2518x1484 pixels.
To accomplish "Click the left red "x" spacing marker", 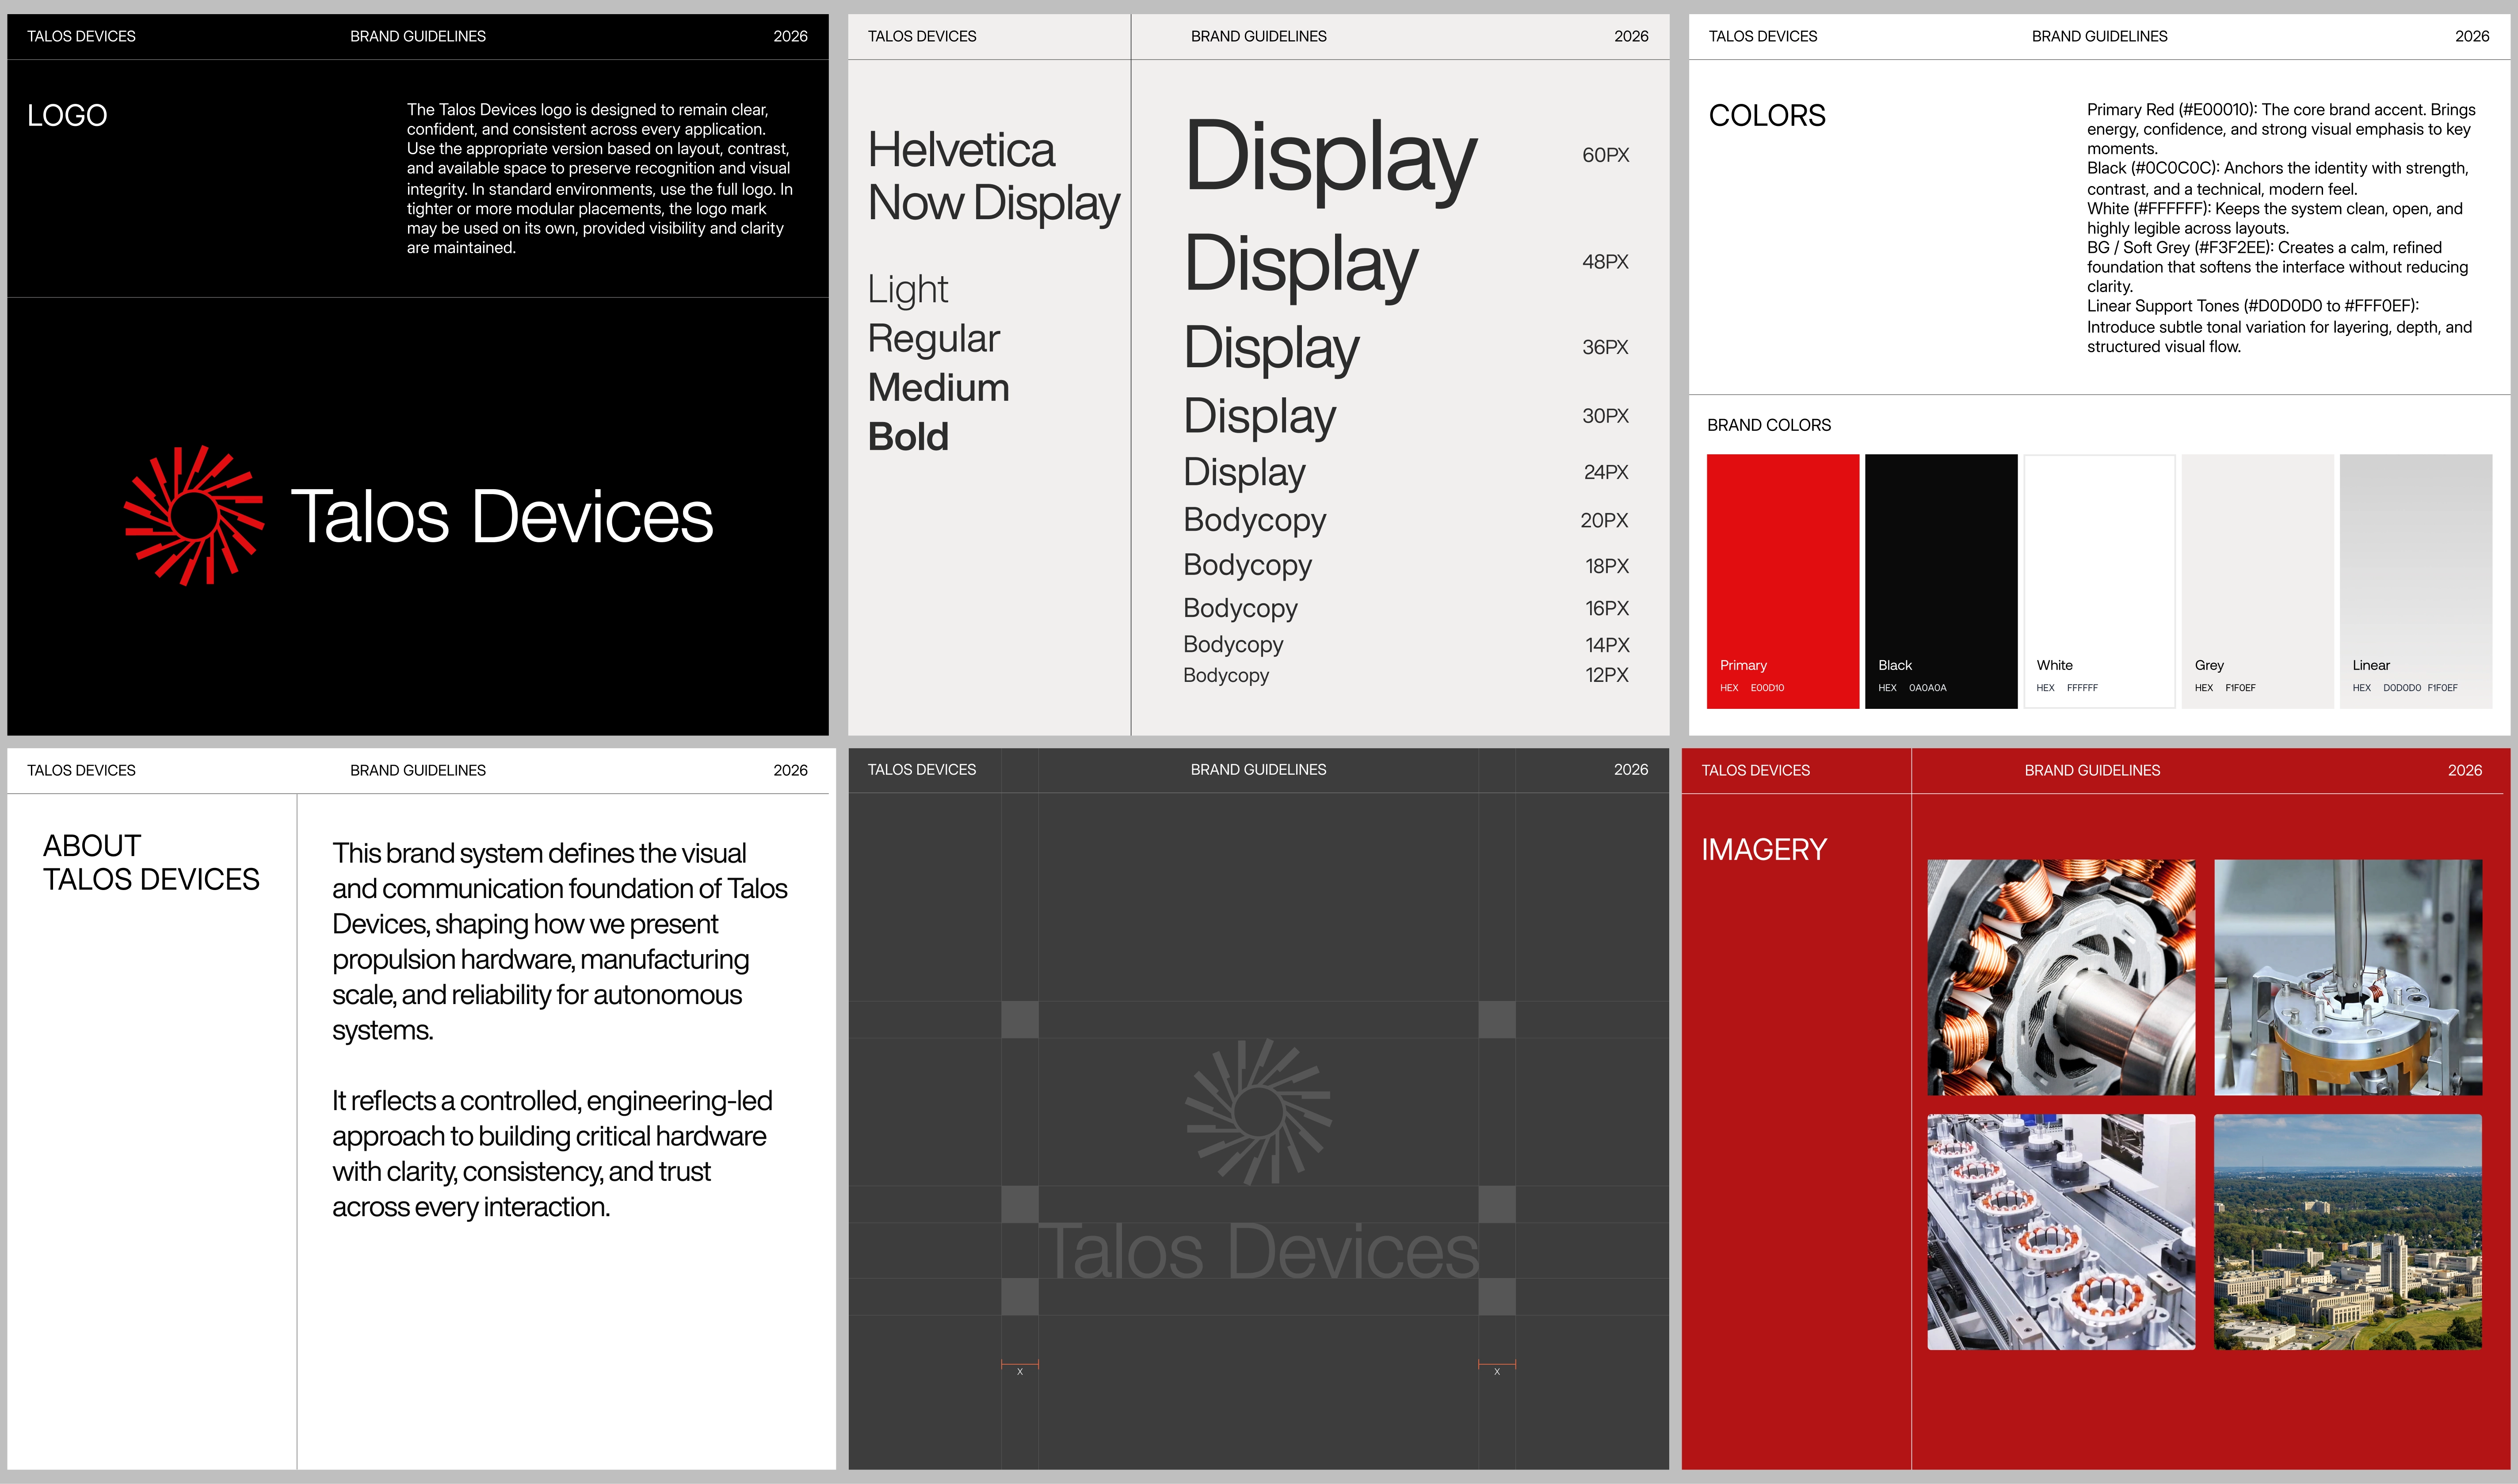I will coord(1020,1367).
